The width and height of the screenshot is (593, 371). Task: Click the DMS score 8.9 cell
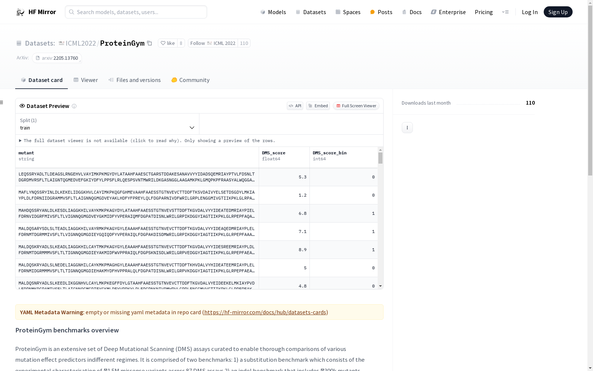pyautogui.click(x=284, y=250)
